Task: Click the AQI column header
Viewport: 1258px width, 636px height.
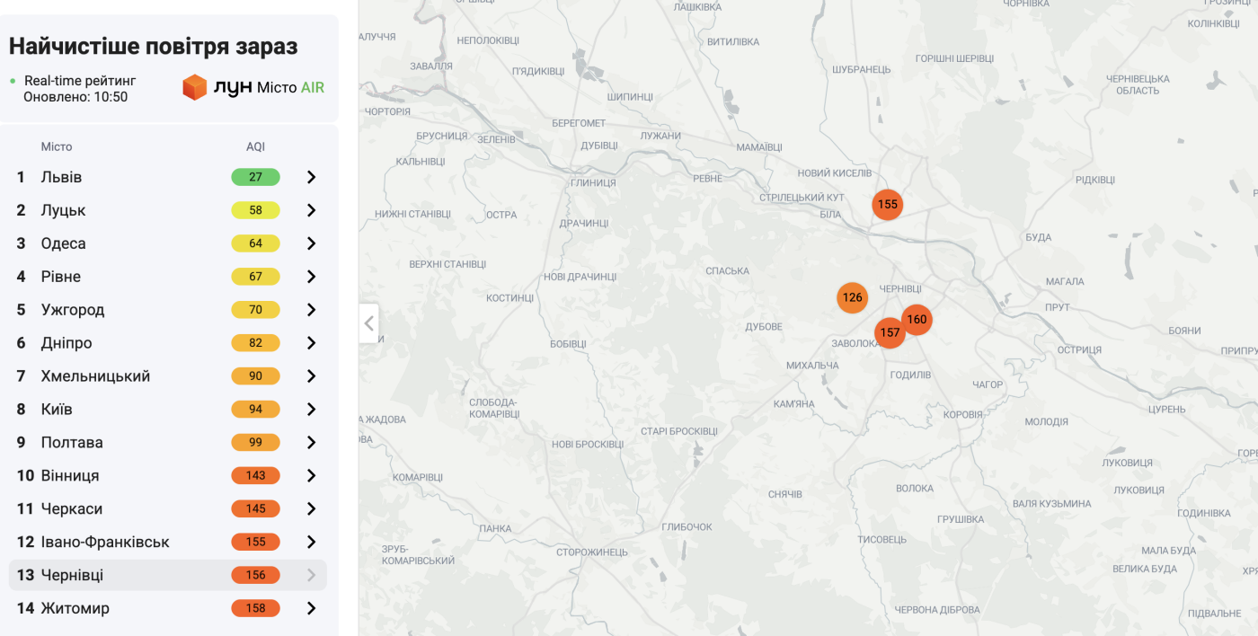Action: click(x=255, y=146)
